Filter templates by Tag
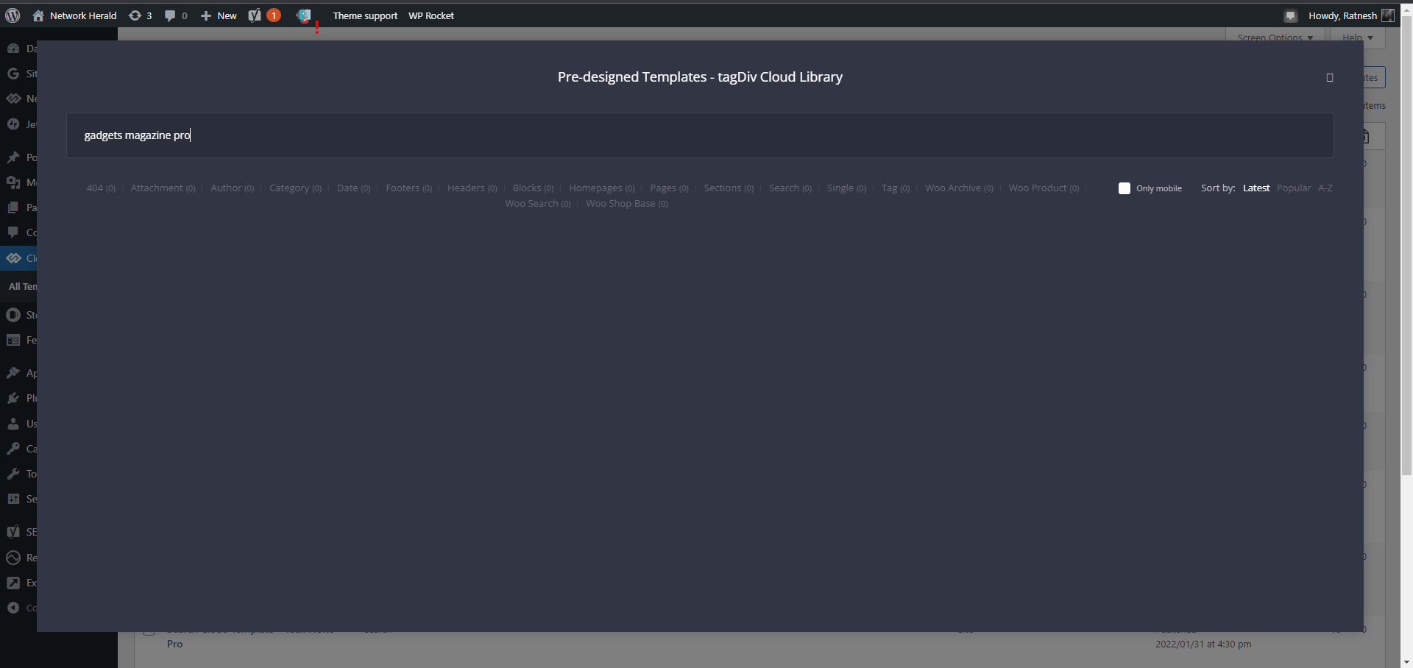The height and width of the screenshot is (668, 1413). (x=896, y=188)
